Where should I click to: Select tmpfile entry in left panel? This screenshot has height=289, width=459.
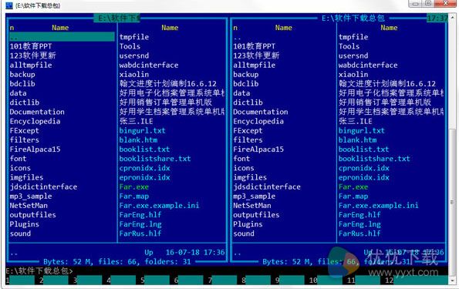pyautogui.click(x=134, y=37)
